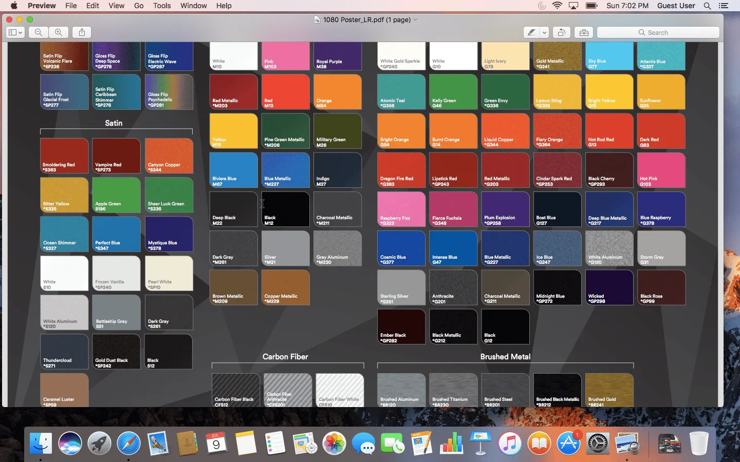Show the Markup Toolbar toolbox icon
Viewport: 740px width, 462px height.
[x=584, y=32]
